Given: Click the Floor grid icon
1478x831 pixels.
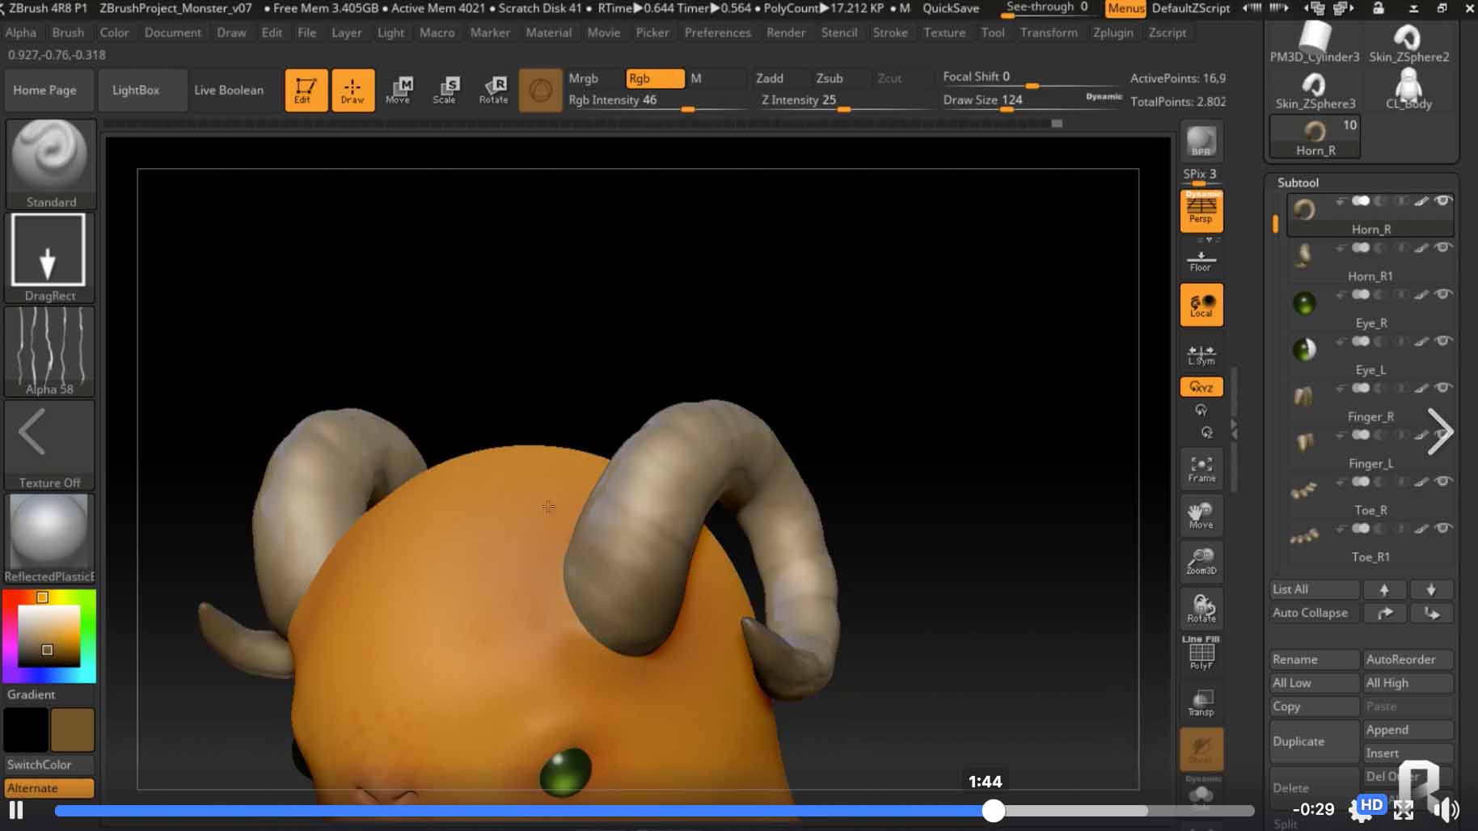Looking at the screenshot, I should click(1201, 260).
